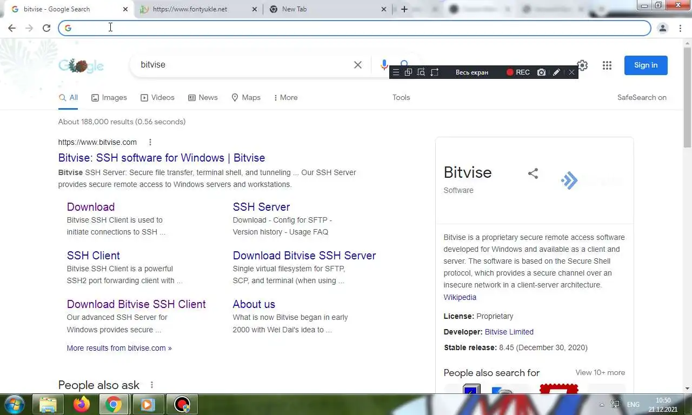This screenshot has height=415, width=692.
Task: Switch to Images results
Action: tap(109, 98)
